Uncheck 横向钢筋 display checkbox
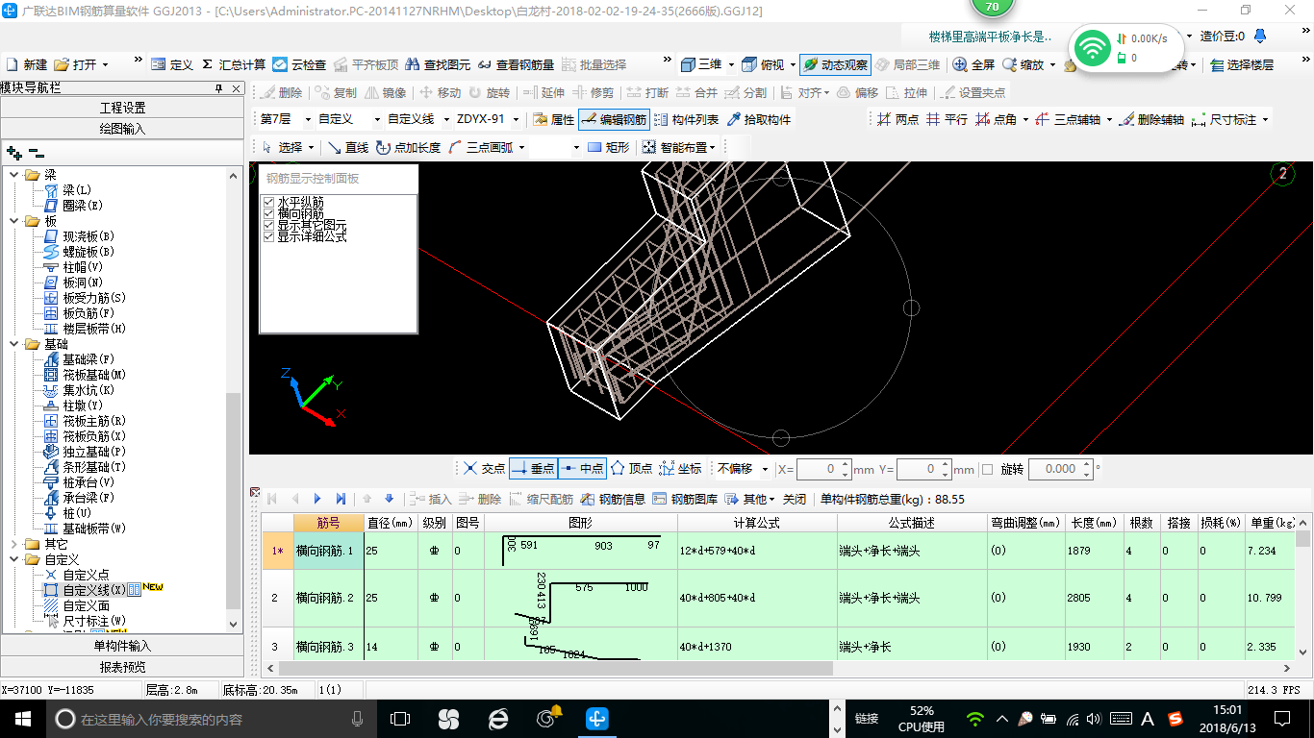This screenshot has width=1314, height=738. pyautogui.click(x=268, y=213)
